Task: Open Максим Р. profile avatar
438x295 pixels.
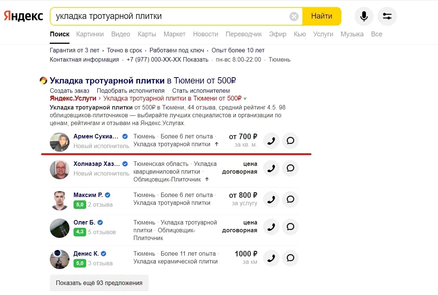Action: [x=59, y=200]
